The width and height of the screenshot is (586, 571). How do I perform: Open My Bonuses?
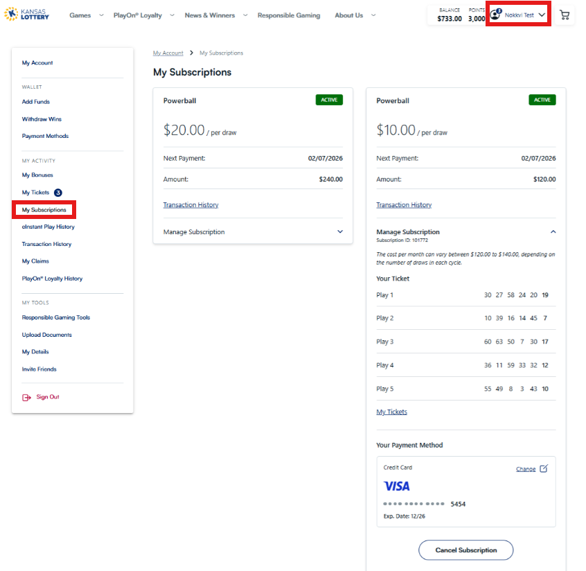(x=37, y=175)
